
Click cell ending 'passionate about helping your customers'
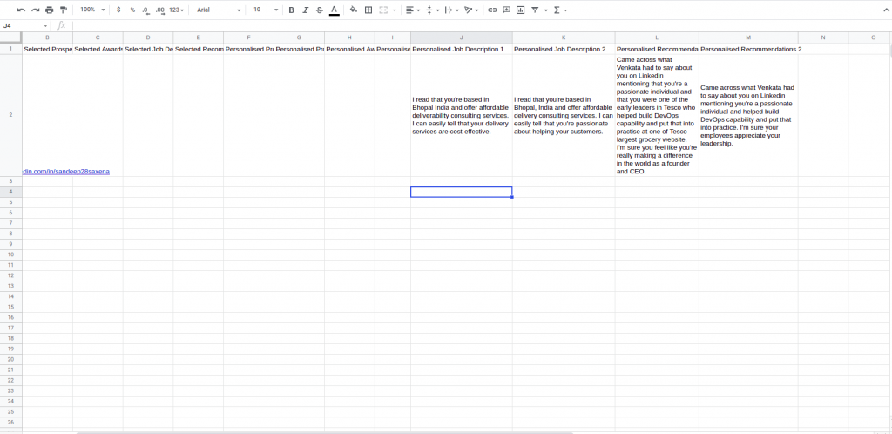(x=564, y=115)
